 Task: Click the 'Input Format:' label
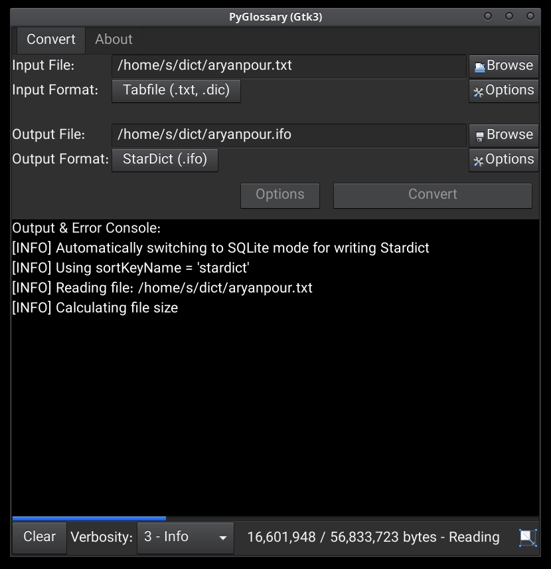[x=56, y=90]
